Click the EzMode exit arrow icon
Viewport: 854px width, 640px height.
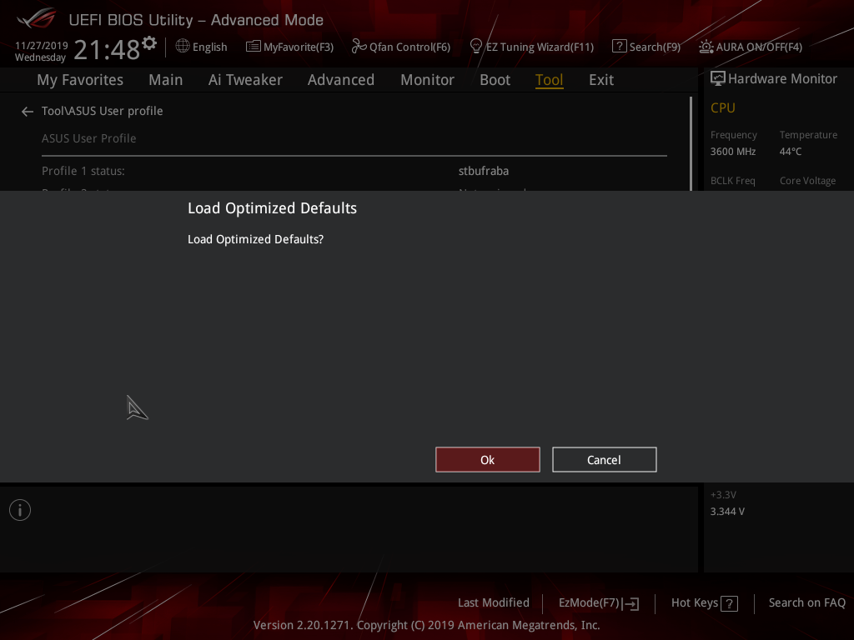coord(630,603)
